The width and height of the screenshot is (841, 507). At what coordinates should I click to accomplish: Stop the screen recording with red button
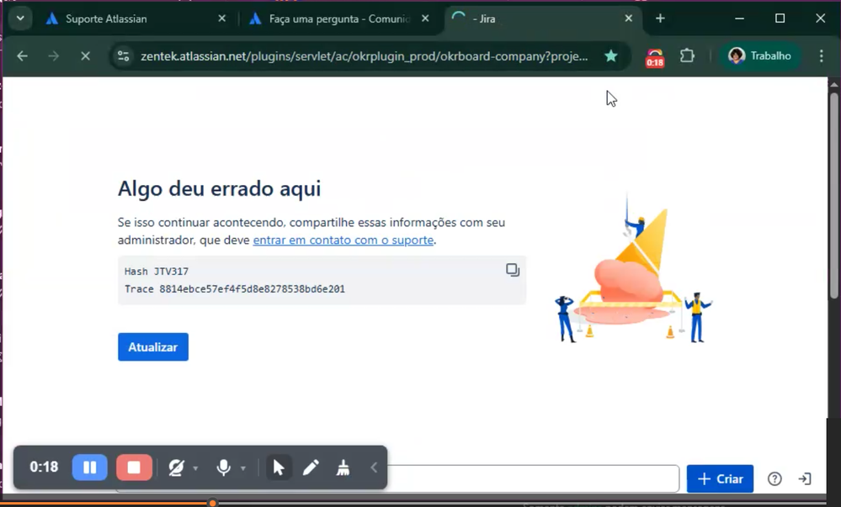pyautogui.click(x=134, y=467)
